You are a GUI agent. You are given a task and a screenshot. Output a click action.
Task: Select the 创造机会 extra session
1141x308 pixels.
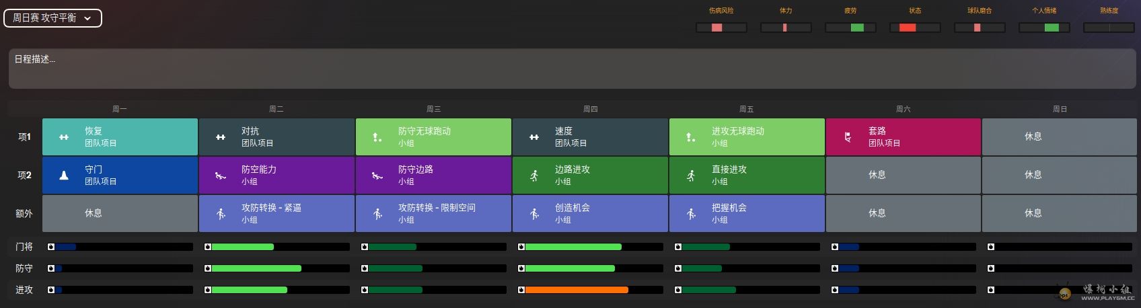590,214
